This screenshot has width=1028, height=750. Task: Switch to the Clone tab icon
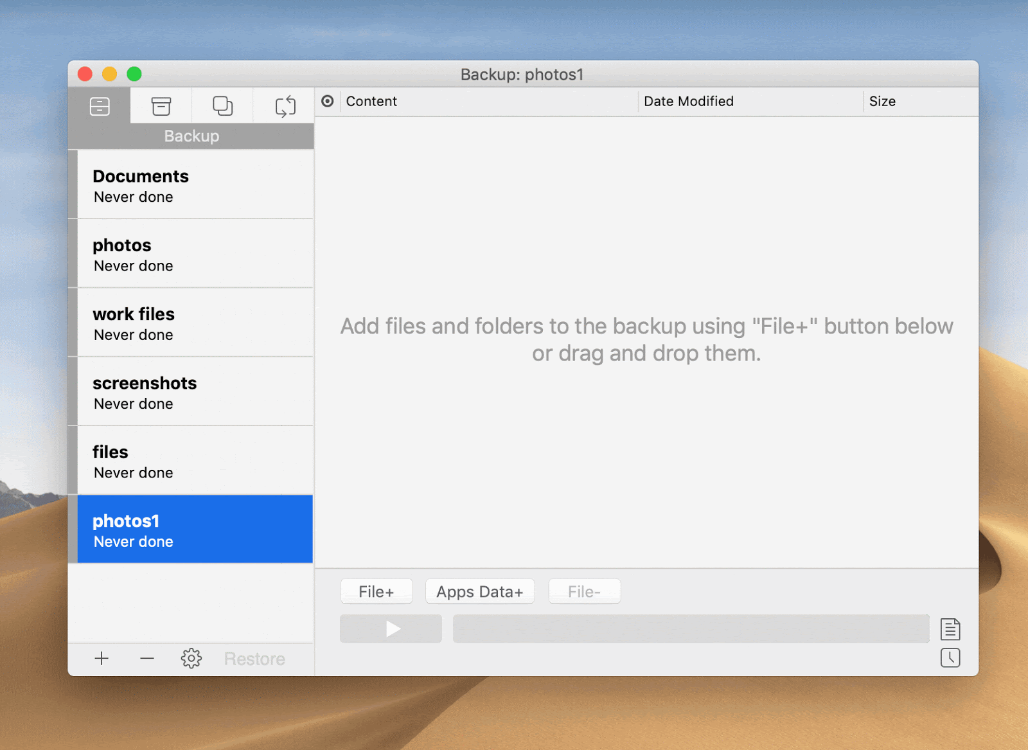point(223,106)
